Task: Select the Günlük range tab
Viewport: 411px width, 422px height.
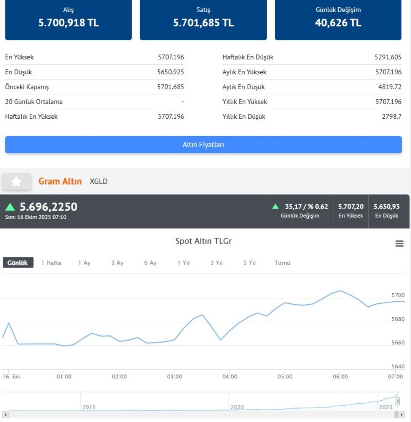Action: pyautogui.click(x=18, y=263)
